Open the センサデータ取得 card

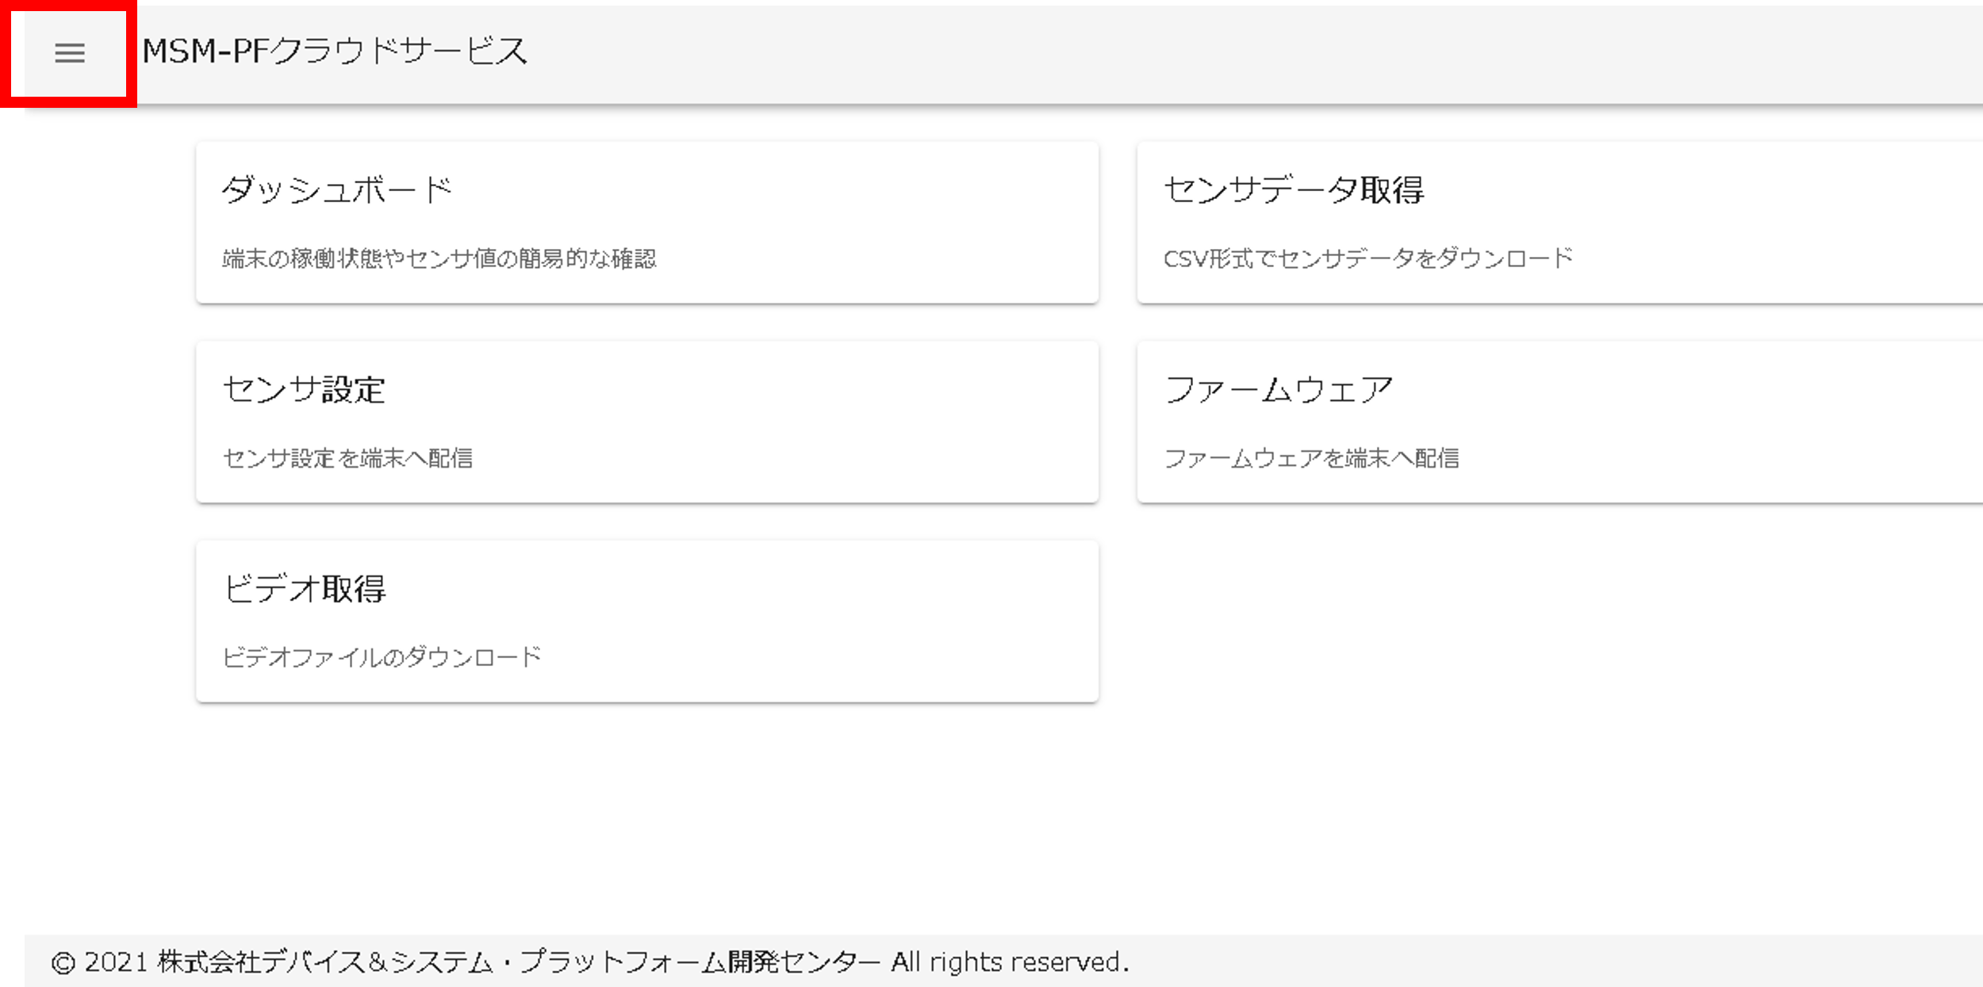[x=1559, y=223]
